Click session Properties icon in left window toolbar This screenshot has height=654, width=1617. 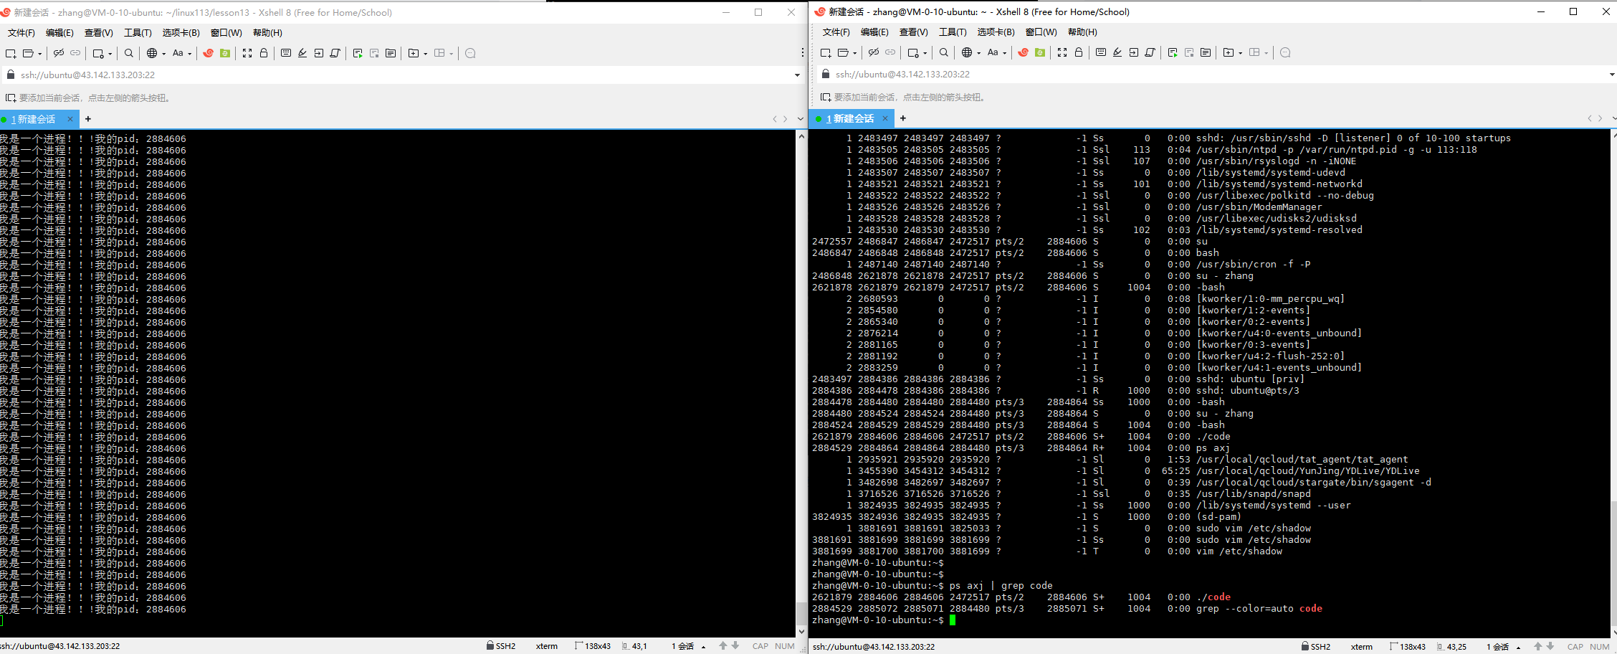(x=98, y=53)
